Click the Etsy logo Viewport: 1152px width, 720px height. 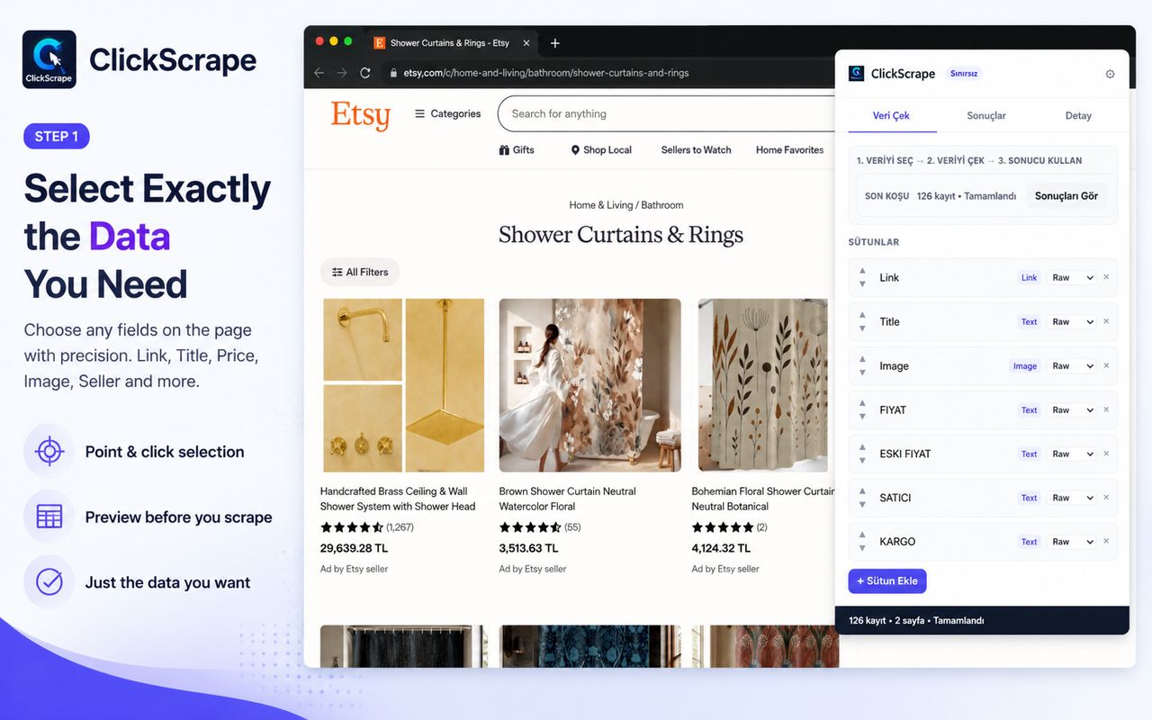click(360, 115)
